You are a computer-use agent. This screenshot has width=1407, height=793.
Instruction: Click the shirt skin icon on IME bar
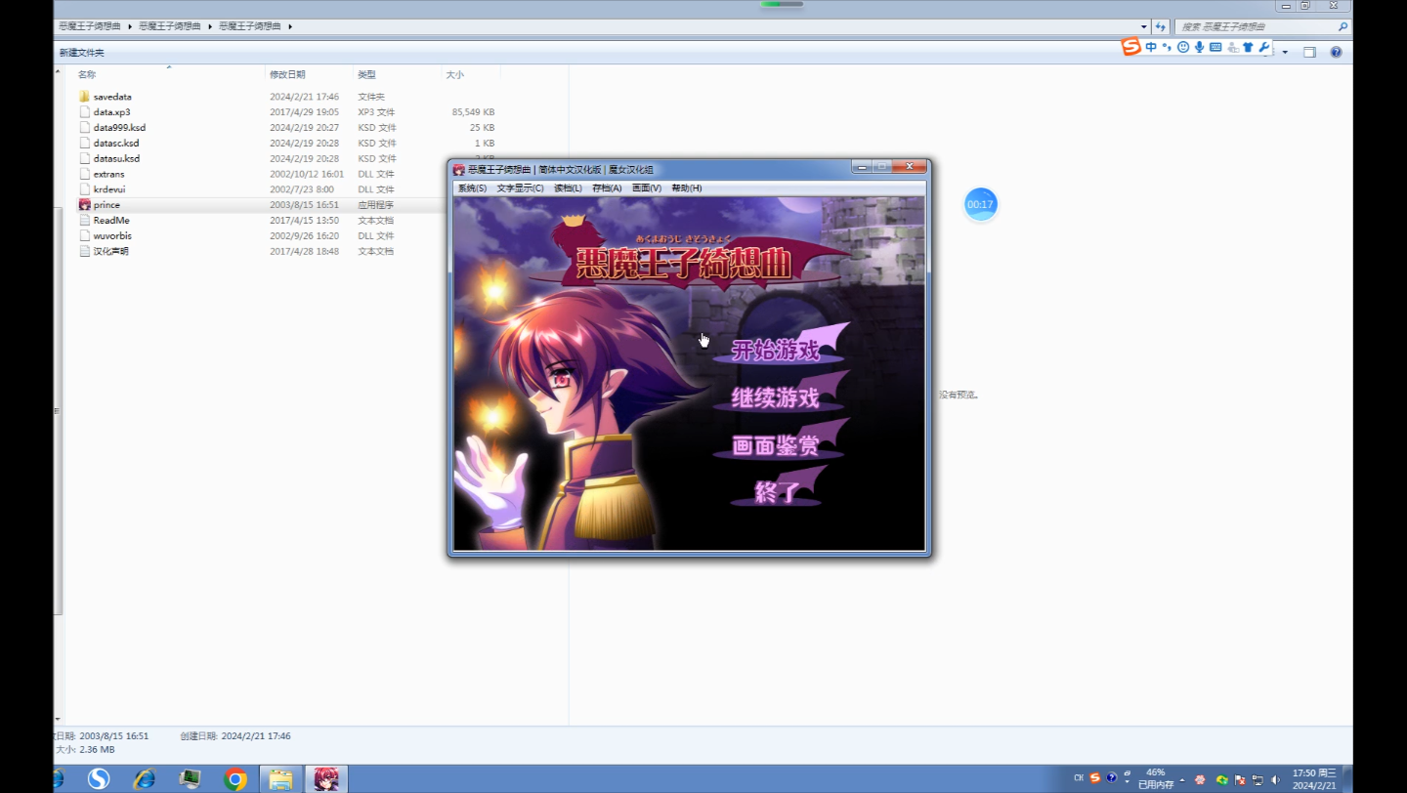(x=1248, y=47)
